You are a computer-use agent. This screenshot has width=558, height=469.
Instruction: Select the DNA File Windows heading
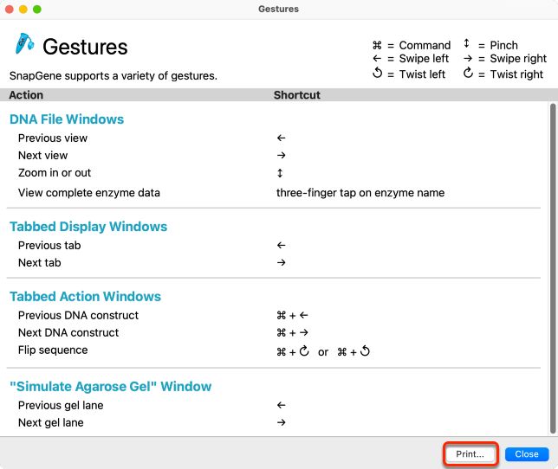[67, 119]
